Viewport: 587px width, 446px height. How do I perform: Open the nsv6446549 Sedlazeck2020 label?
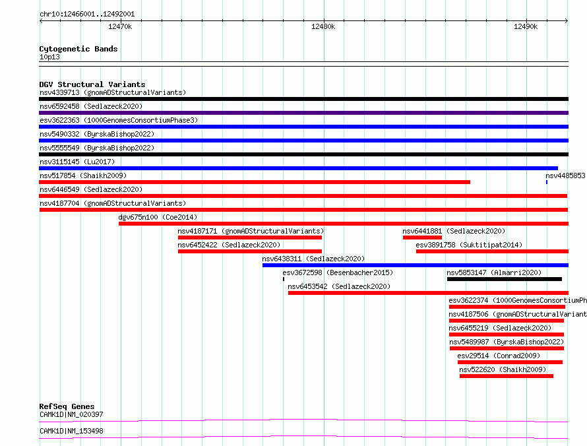pyautogui.click(x=91, y=189)
